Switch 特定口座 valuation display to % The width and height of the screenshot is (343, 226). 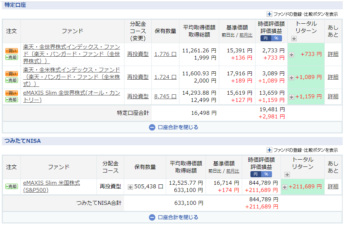[277, 38]
